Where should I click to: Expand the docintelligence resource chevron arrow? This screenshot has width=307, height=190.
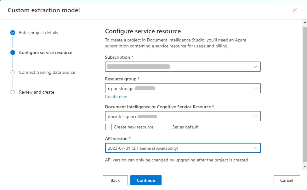255,116
